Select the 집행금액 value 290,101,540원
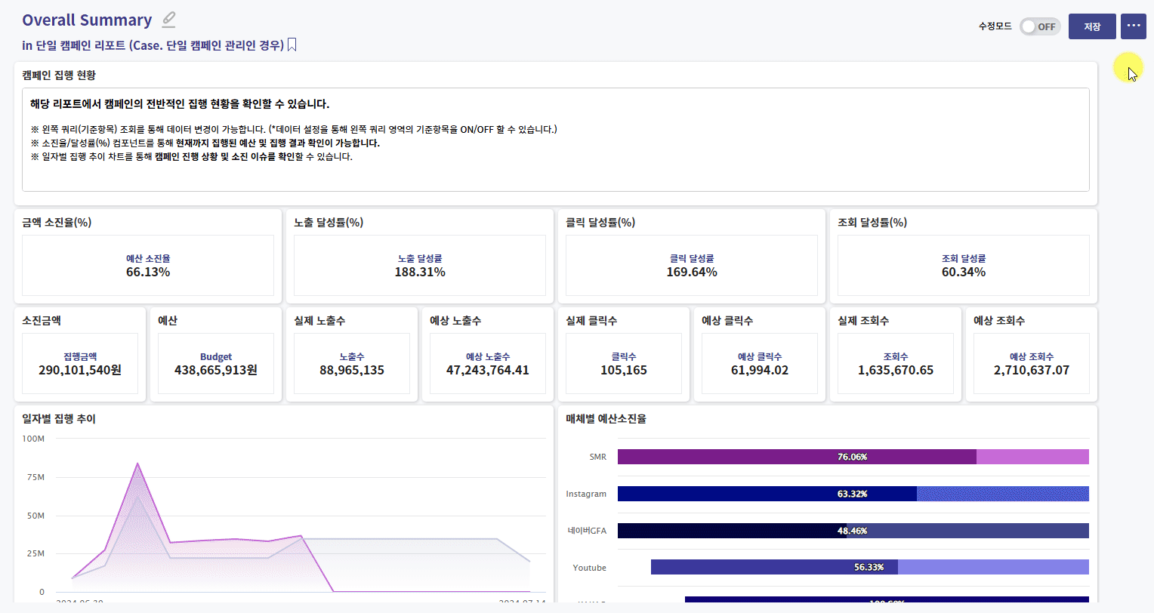 (80, 370)
